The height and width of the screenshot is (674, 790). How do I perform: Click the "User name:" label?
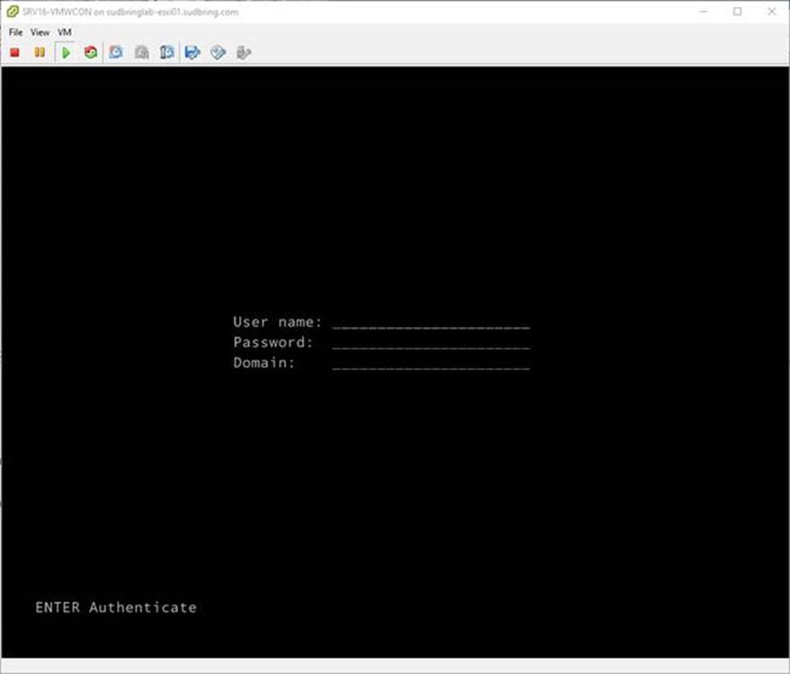[277, 322]
